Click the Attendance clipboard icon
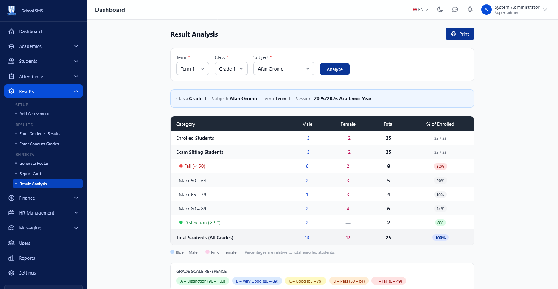Viewport: 558px width, 289px height. coord(11,76)
